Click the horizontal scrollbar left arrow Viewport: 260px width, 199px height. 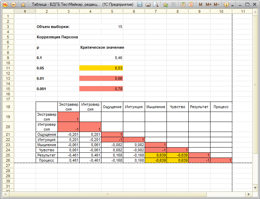pos(5,194)
